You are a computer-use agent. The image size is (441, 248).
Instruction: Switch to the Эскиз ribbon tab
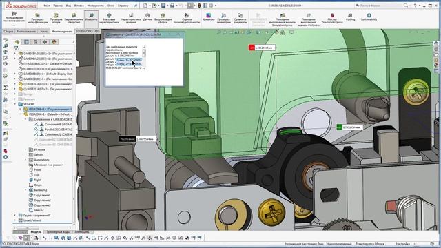[44, 31]
